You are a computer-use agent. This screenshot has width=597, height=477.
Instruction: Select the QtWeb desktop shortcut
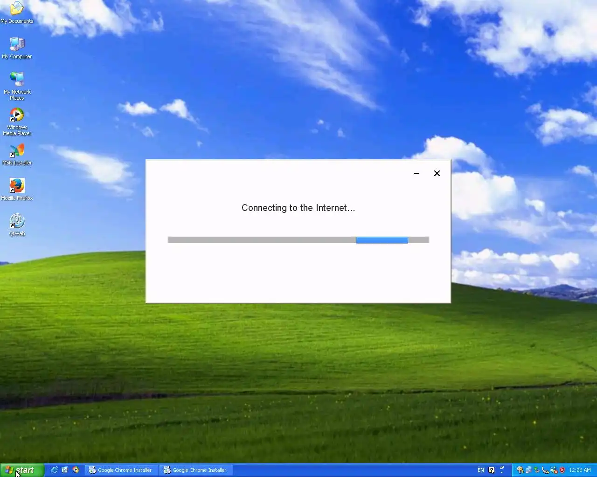[x=17, y=225]
